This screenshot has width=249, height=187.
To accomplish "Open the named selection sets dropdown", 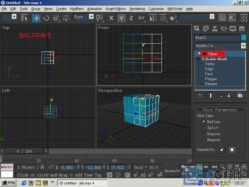I will click(x=212, y=16).
